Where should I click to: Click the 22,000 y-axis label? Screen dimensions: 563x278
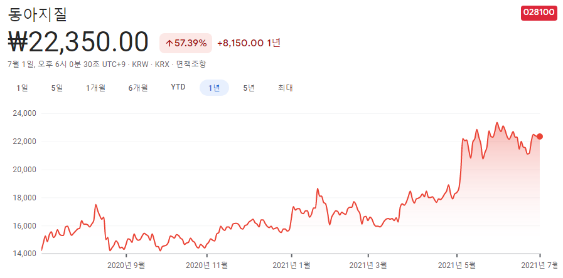[x=24, y=142]
